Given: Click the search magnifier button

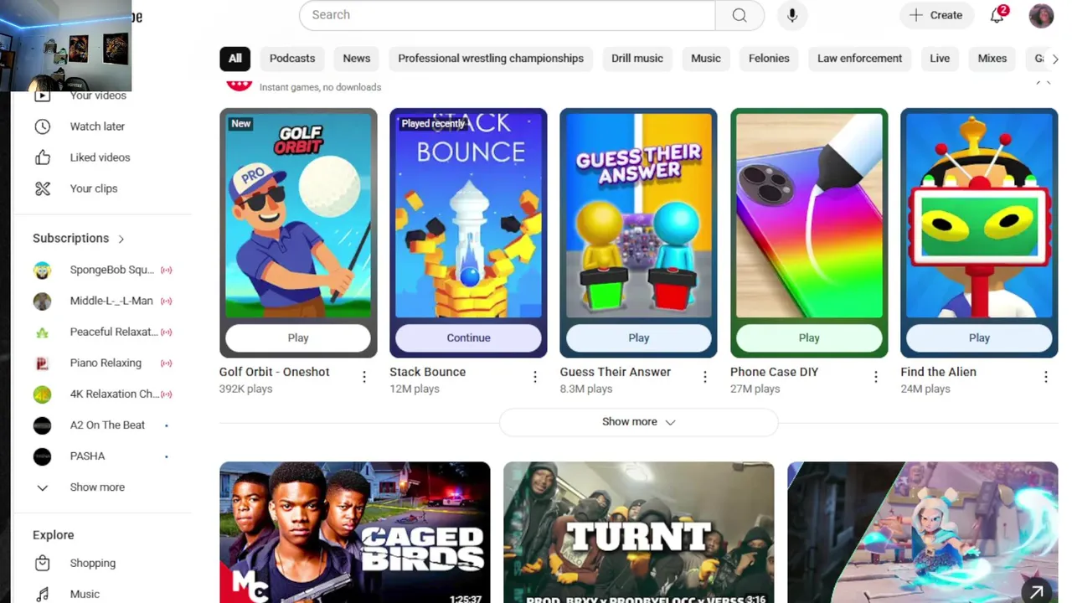Looking at the screenshot, I should coord(740,15).
